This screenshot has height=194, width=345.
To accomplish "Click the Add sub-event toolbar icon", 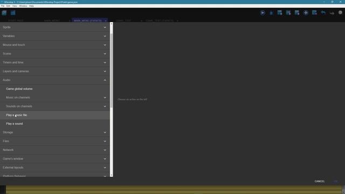I will 288,13.
